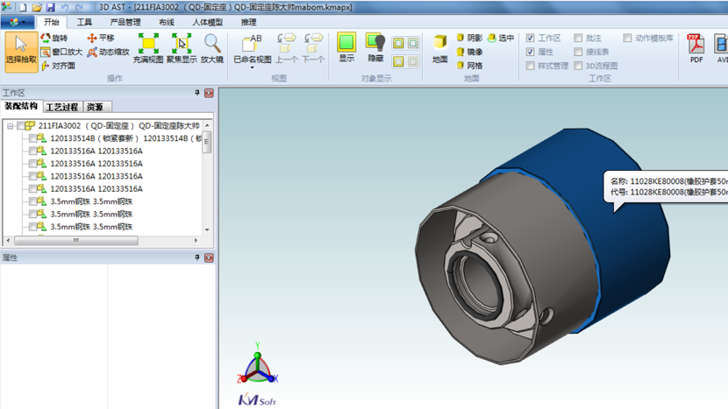Enable the 批注 annotation checkbox
Image resolution: width=728 pixels, height=409 pixels.
578,39
